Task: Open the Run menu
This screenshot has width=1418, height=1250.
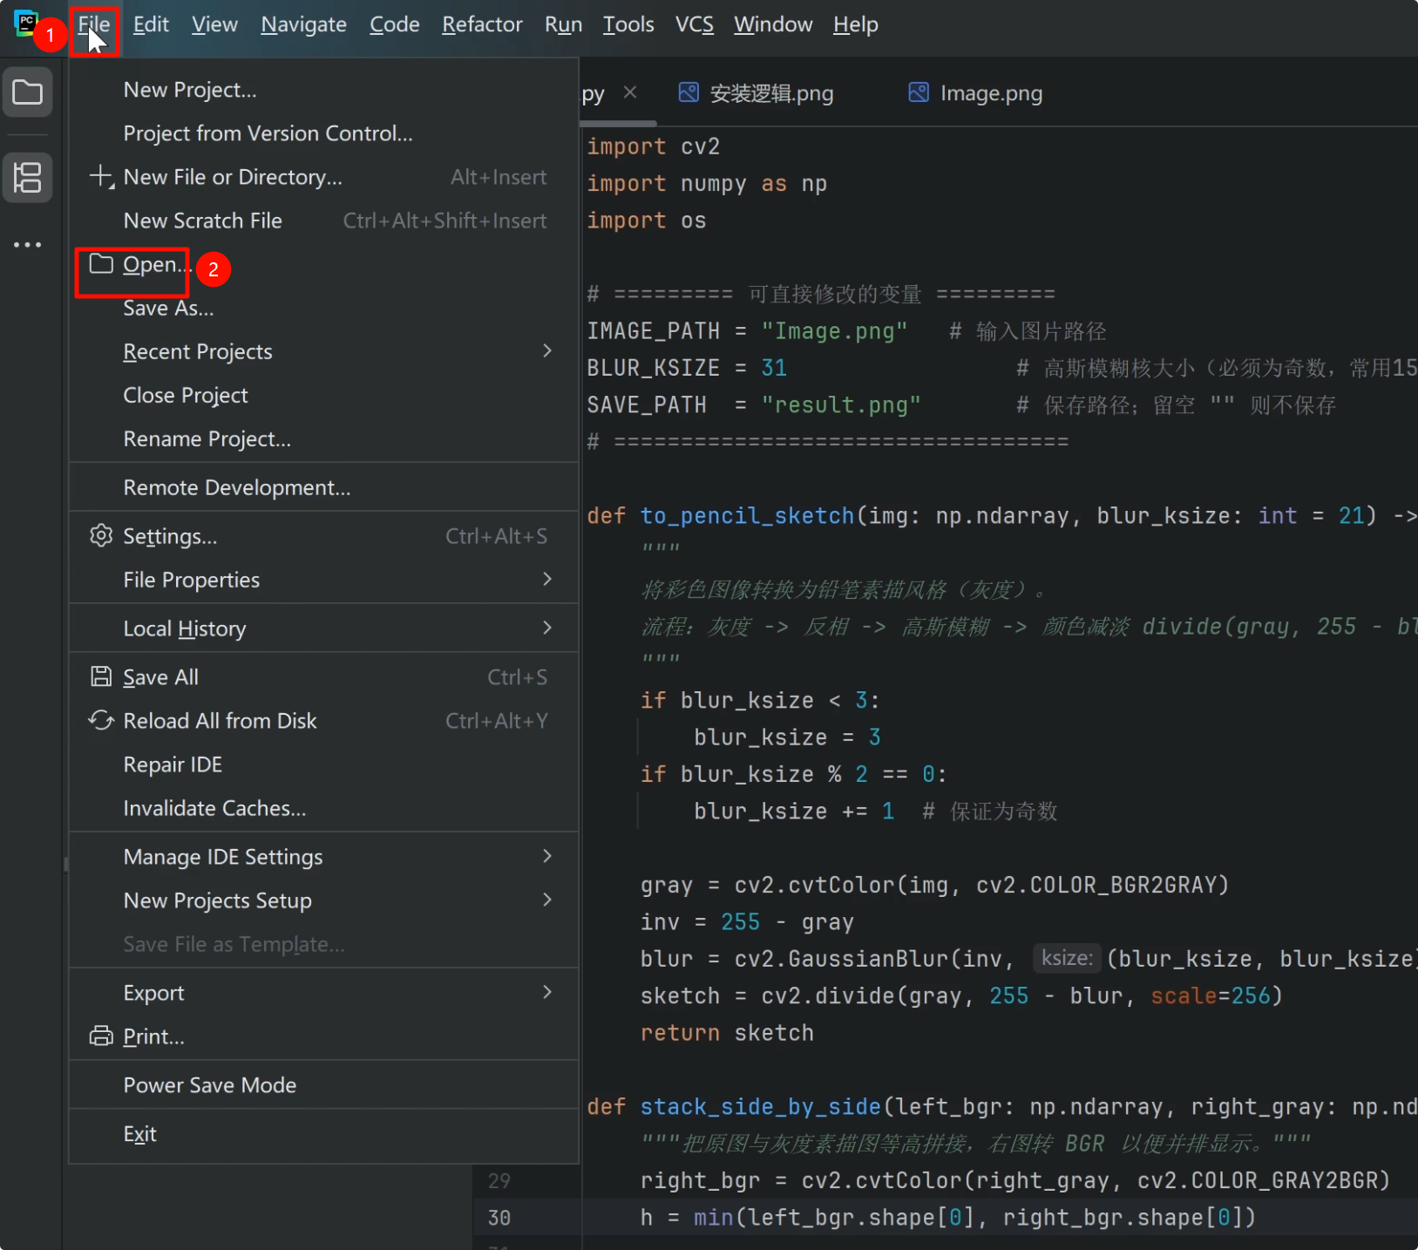Action: click(x=563, y=25)
